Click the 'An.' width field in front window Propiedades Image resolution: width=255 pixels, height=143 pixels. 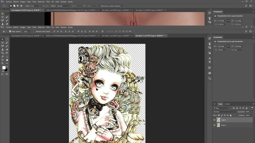(221, 46)
